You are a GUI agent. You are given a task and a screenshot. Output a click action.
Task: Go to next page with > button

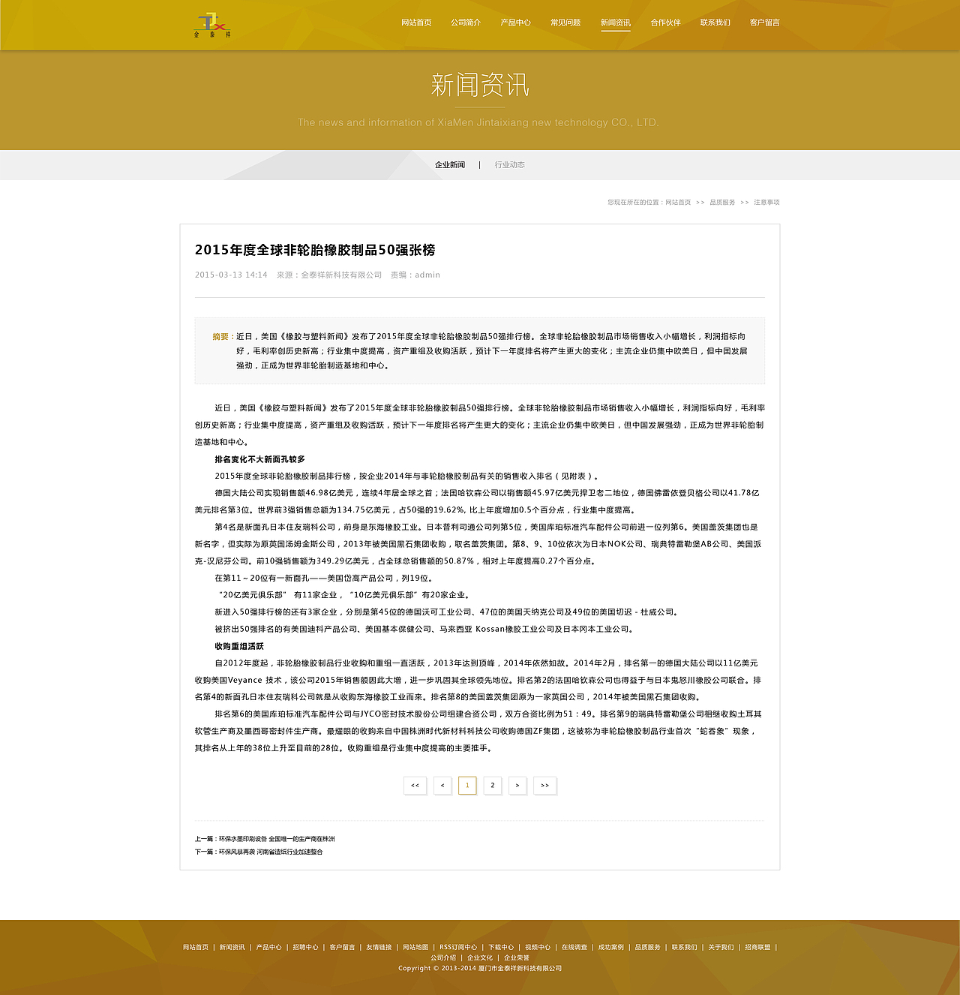tap(517, 786)
